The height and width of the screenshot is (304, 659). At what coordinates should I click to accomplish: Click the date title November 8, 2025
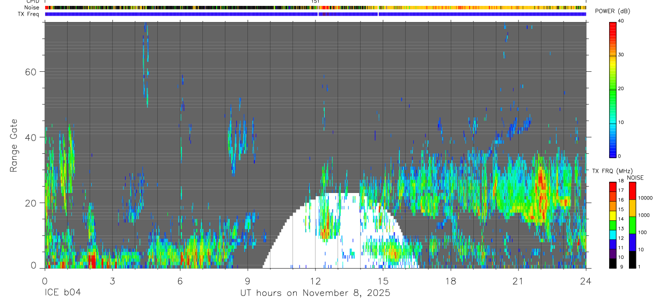tap(346, 293)
